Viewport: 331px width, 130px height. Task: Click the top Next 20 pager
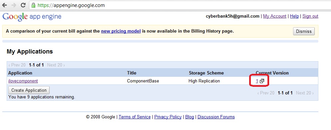[x=56, y=65]
